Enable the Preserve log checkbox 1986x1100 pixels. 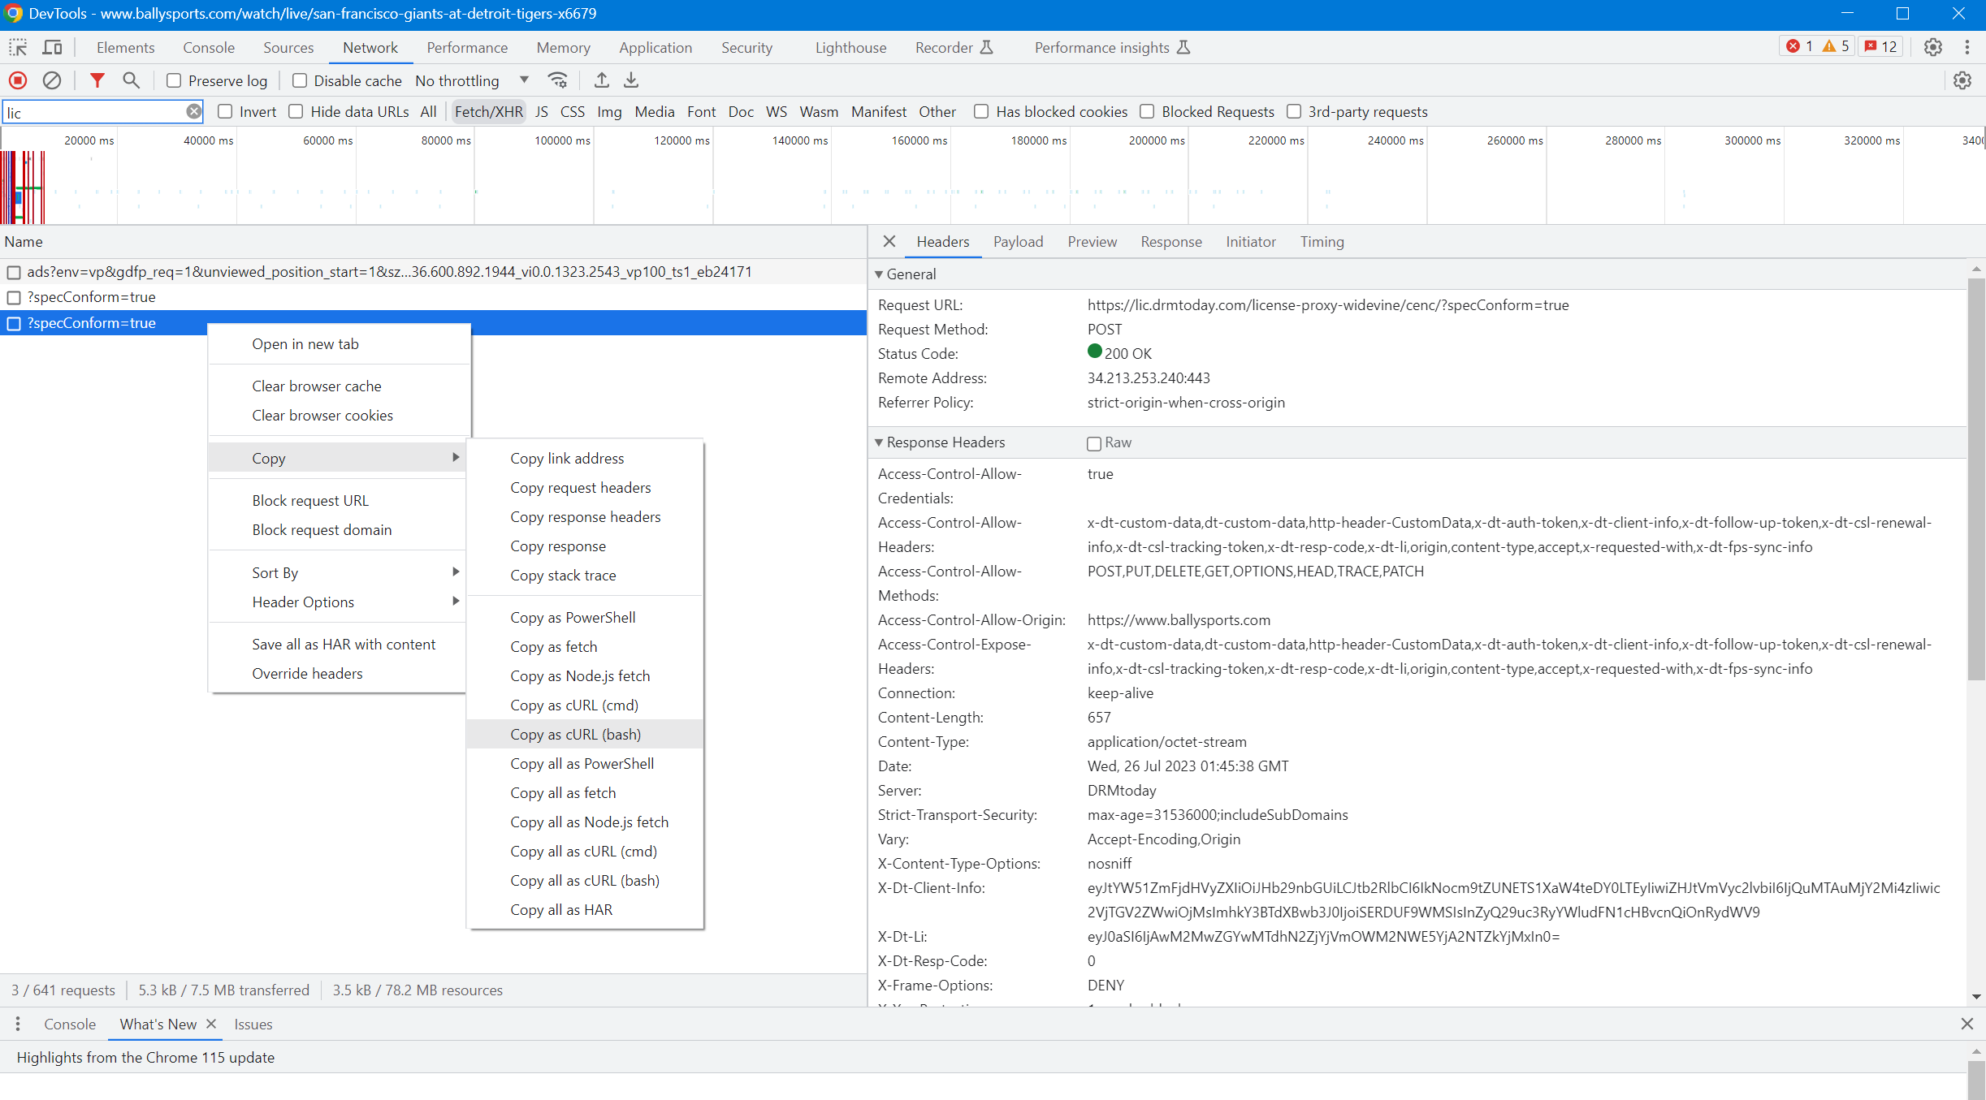pyautogui.click(x=174, y=80)
